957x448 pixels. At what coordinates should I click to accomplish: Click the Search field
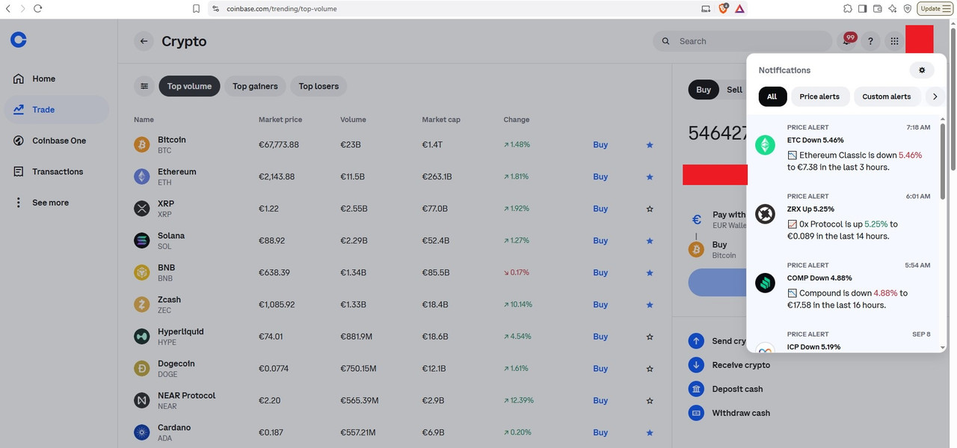(742, 41)
